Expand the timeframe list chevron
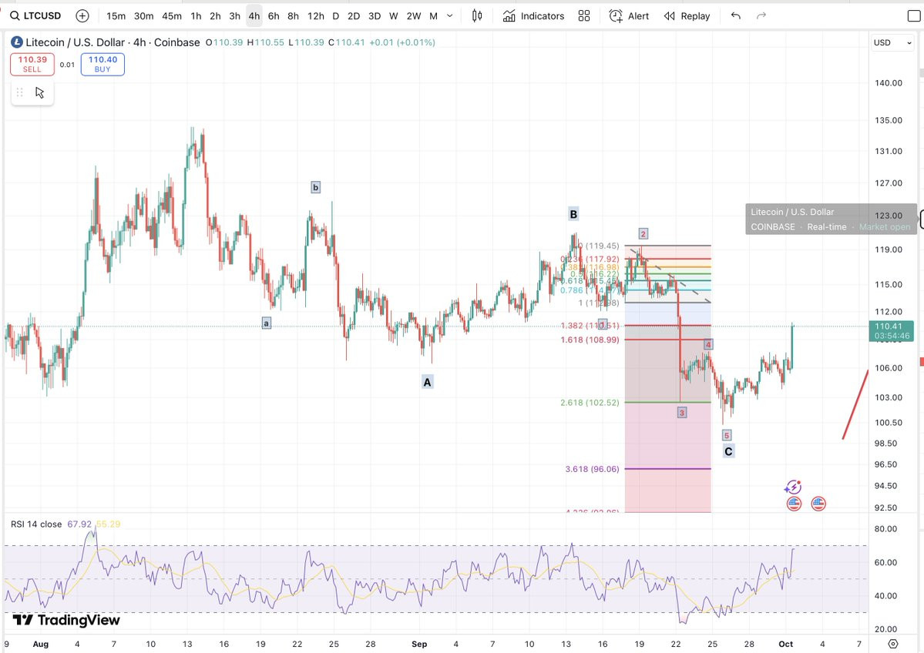The height and width of the screenshot is (653, 924). [x=449, y=16]
